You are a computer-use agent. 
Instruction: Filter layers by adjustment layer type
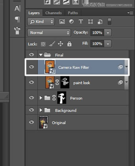[x=71, y=21]
